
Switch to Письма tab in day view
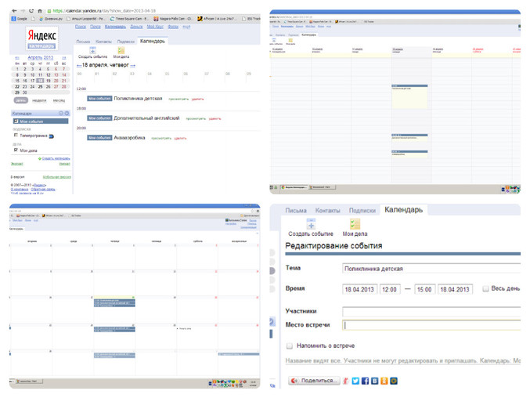pos(83,42)
